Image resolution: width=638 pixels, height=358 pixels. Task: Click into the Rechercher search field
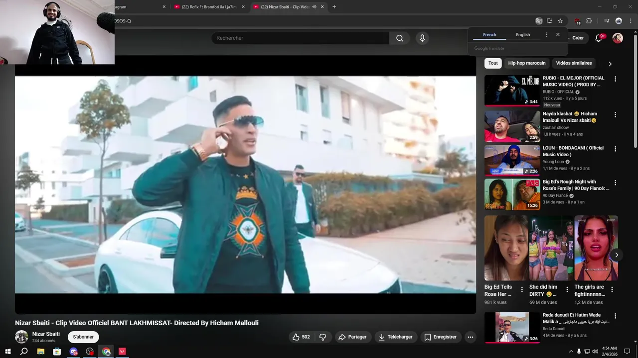300,38
